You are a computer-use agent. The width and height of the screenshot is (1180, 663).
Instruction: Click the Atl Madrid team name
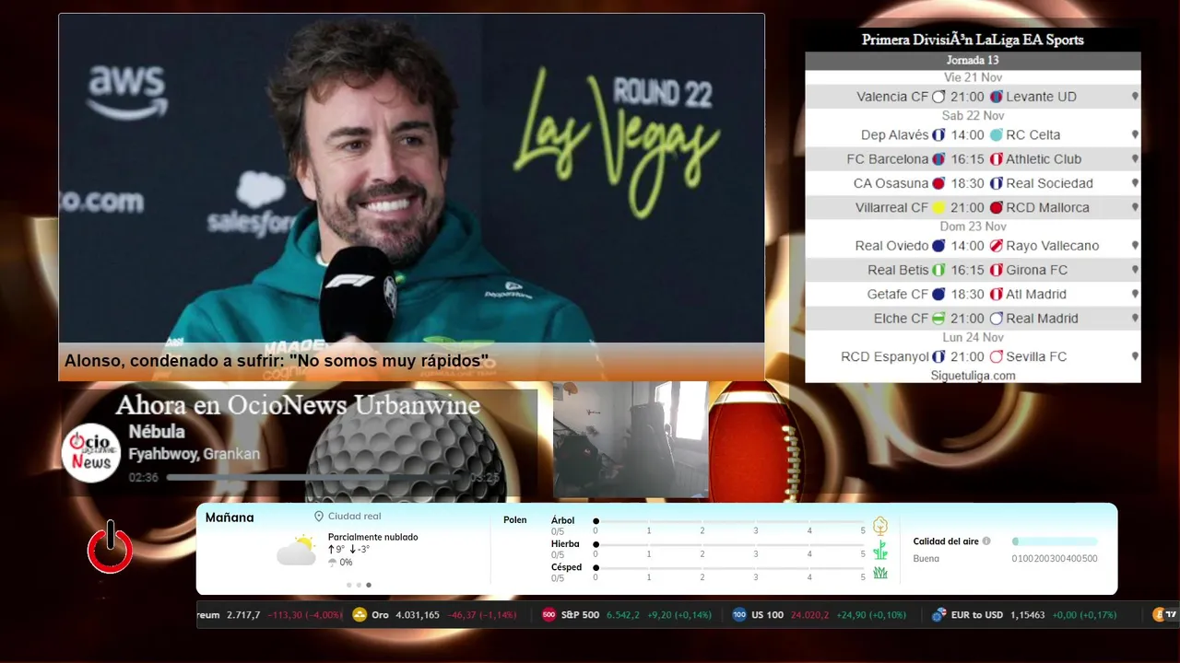pos(1036,295)
